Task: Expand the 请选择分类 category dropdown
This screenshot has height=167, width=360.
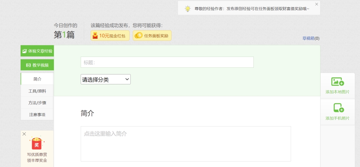Action: [106, 79]
